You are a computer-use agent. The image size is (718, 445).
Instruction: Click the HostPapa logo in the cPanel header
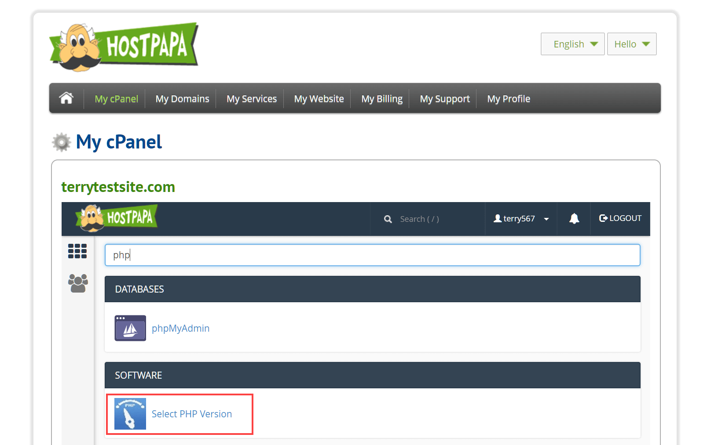[x=117, y=218]
